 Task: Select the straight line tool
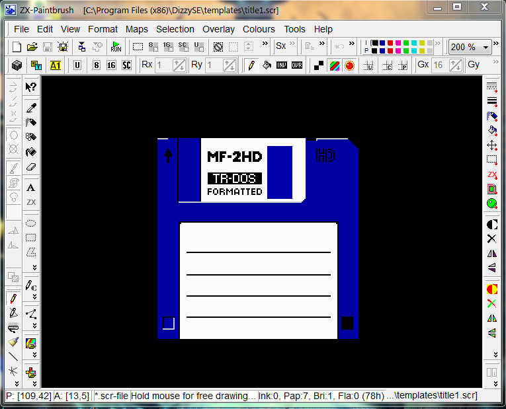click(x=13, y=356)
